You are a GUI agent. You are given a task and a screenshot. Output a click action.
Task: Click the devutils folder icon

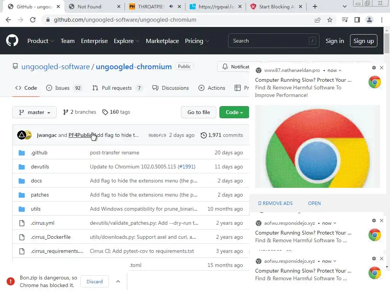[22, 167]
